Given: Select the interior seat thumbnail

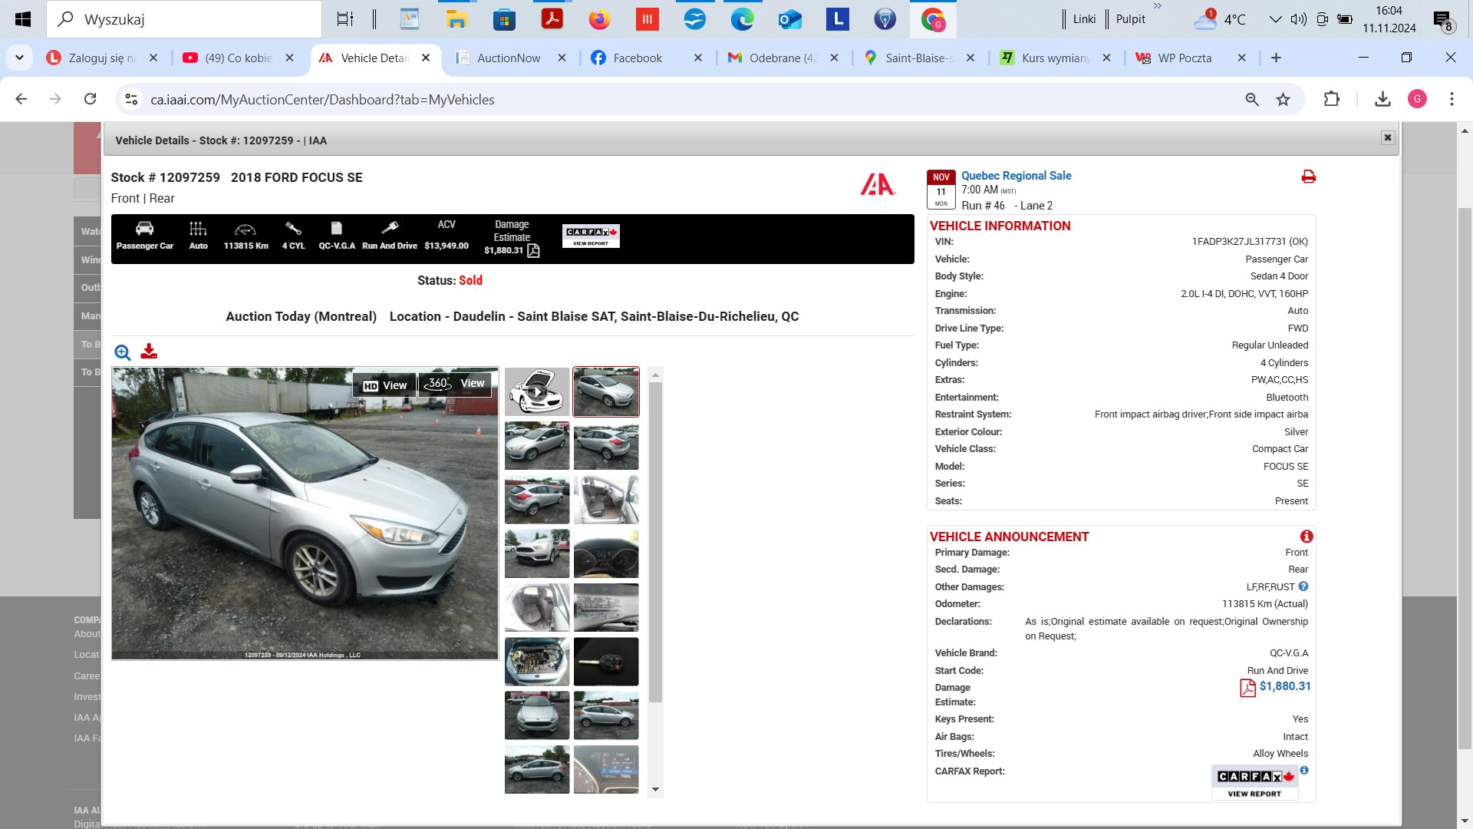Looking at the screenshot, I should click(606, 500).
